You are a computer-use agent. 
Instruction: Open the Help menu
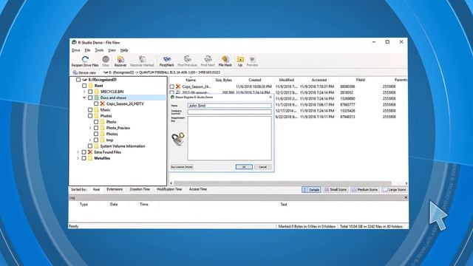pos(124,50)
